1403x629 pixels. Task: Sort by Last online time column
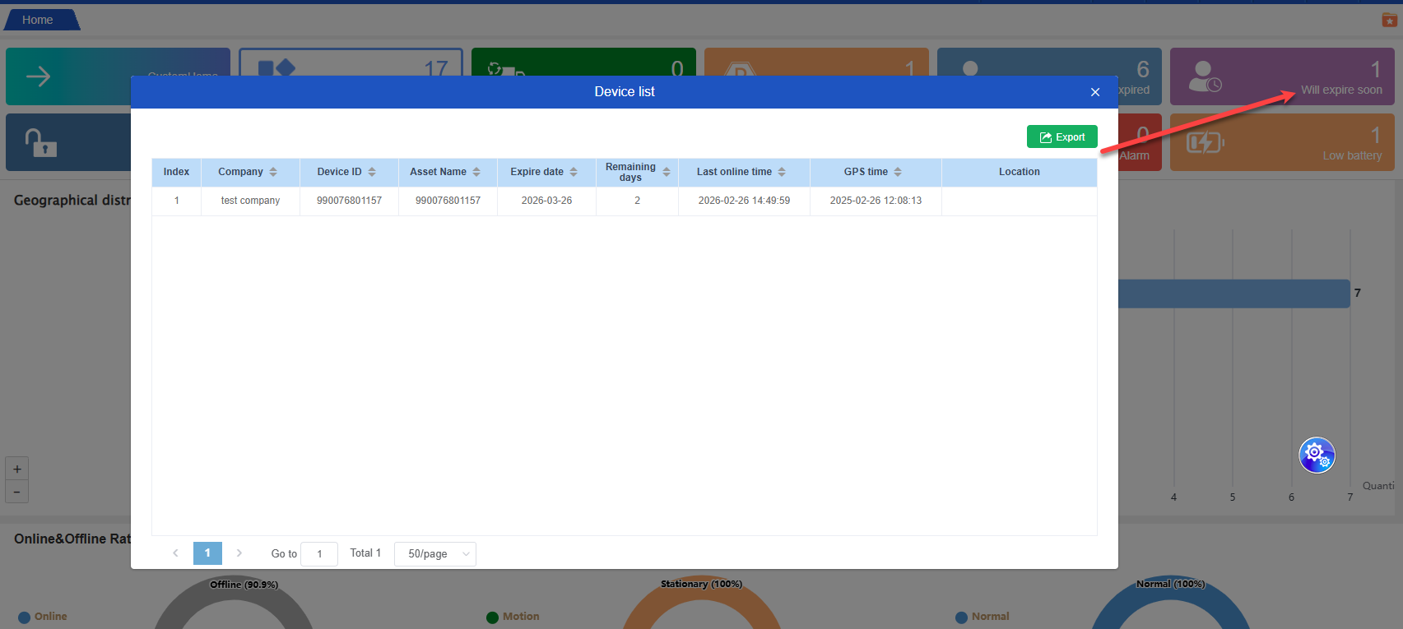782,172
